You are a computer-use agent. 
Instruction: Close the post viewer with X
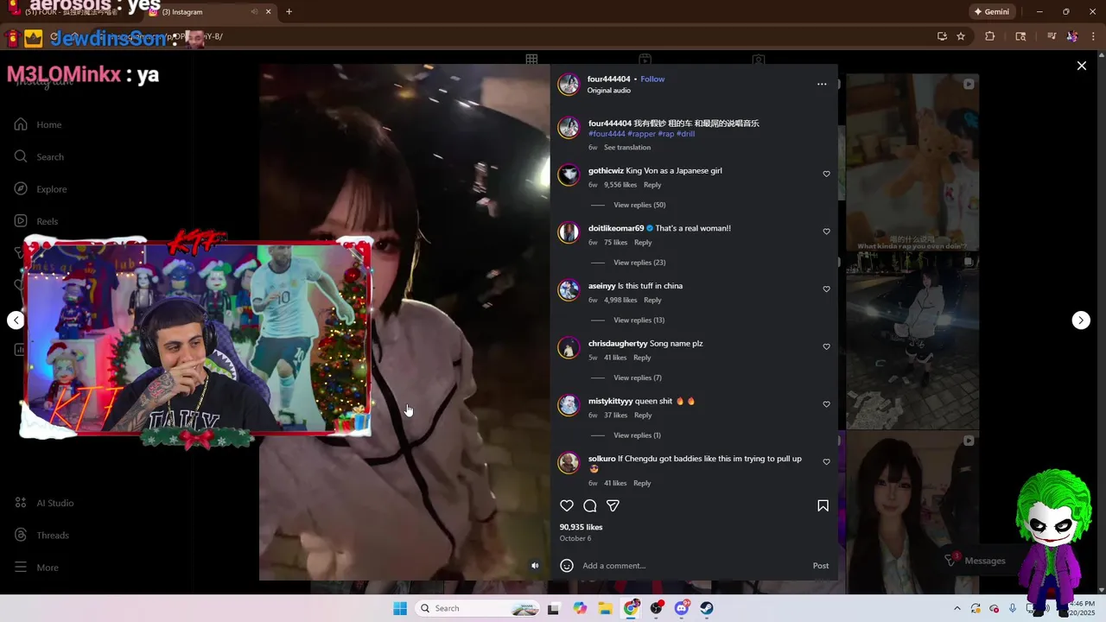pos(1081,66)
